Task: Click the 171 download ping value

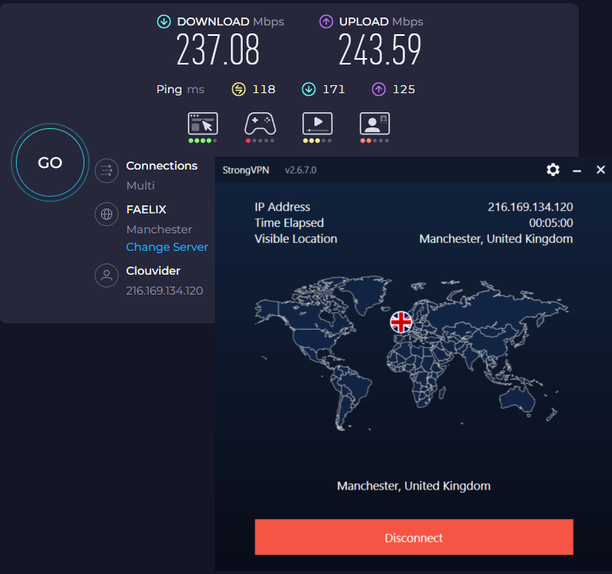Action: click(x=333, y=89)
